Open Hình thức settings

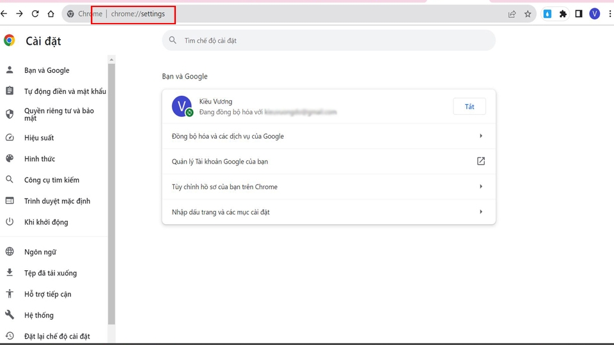coord(40,159)
